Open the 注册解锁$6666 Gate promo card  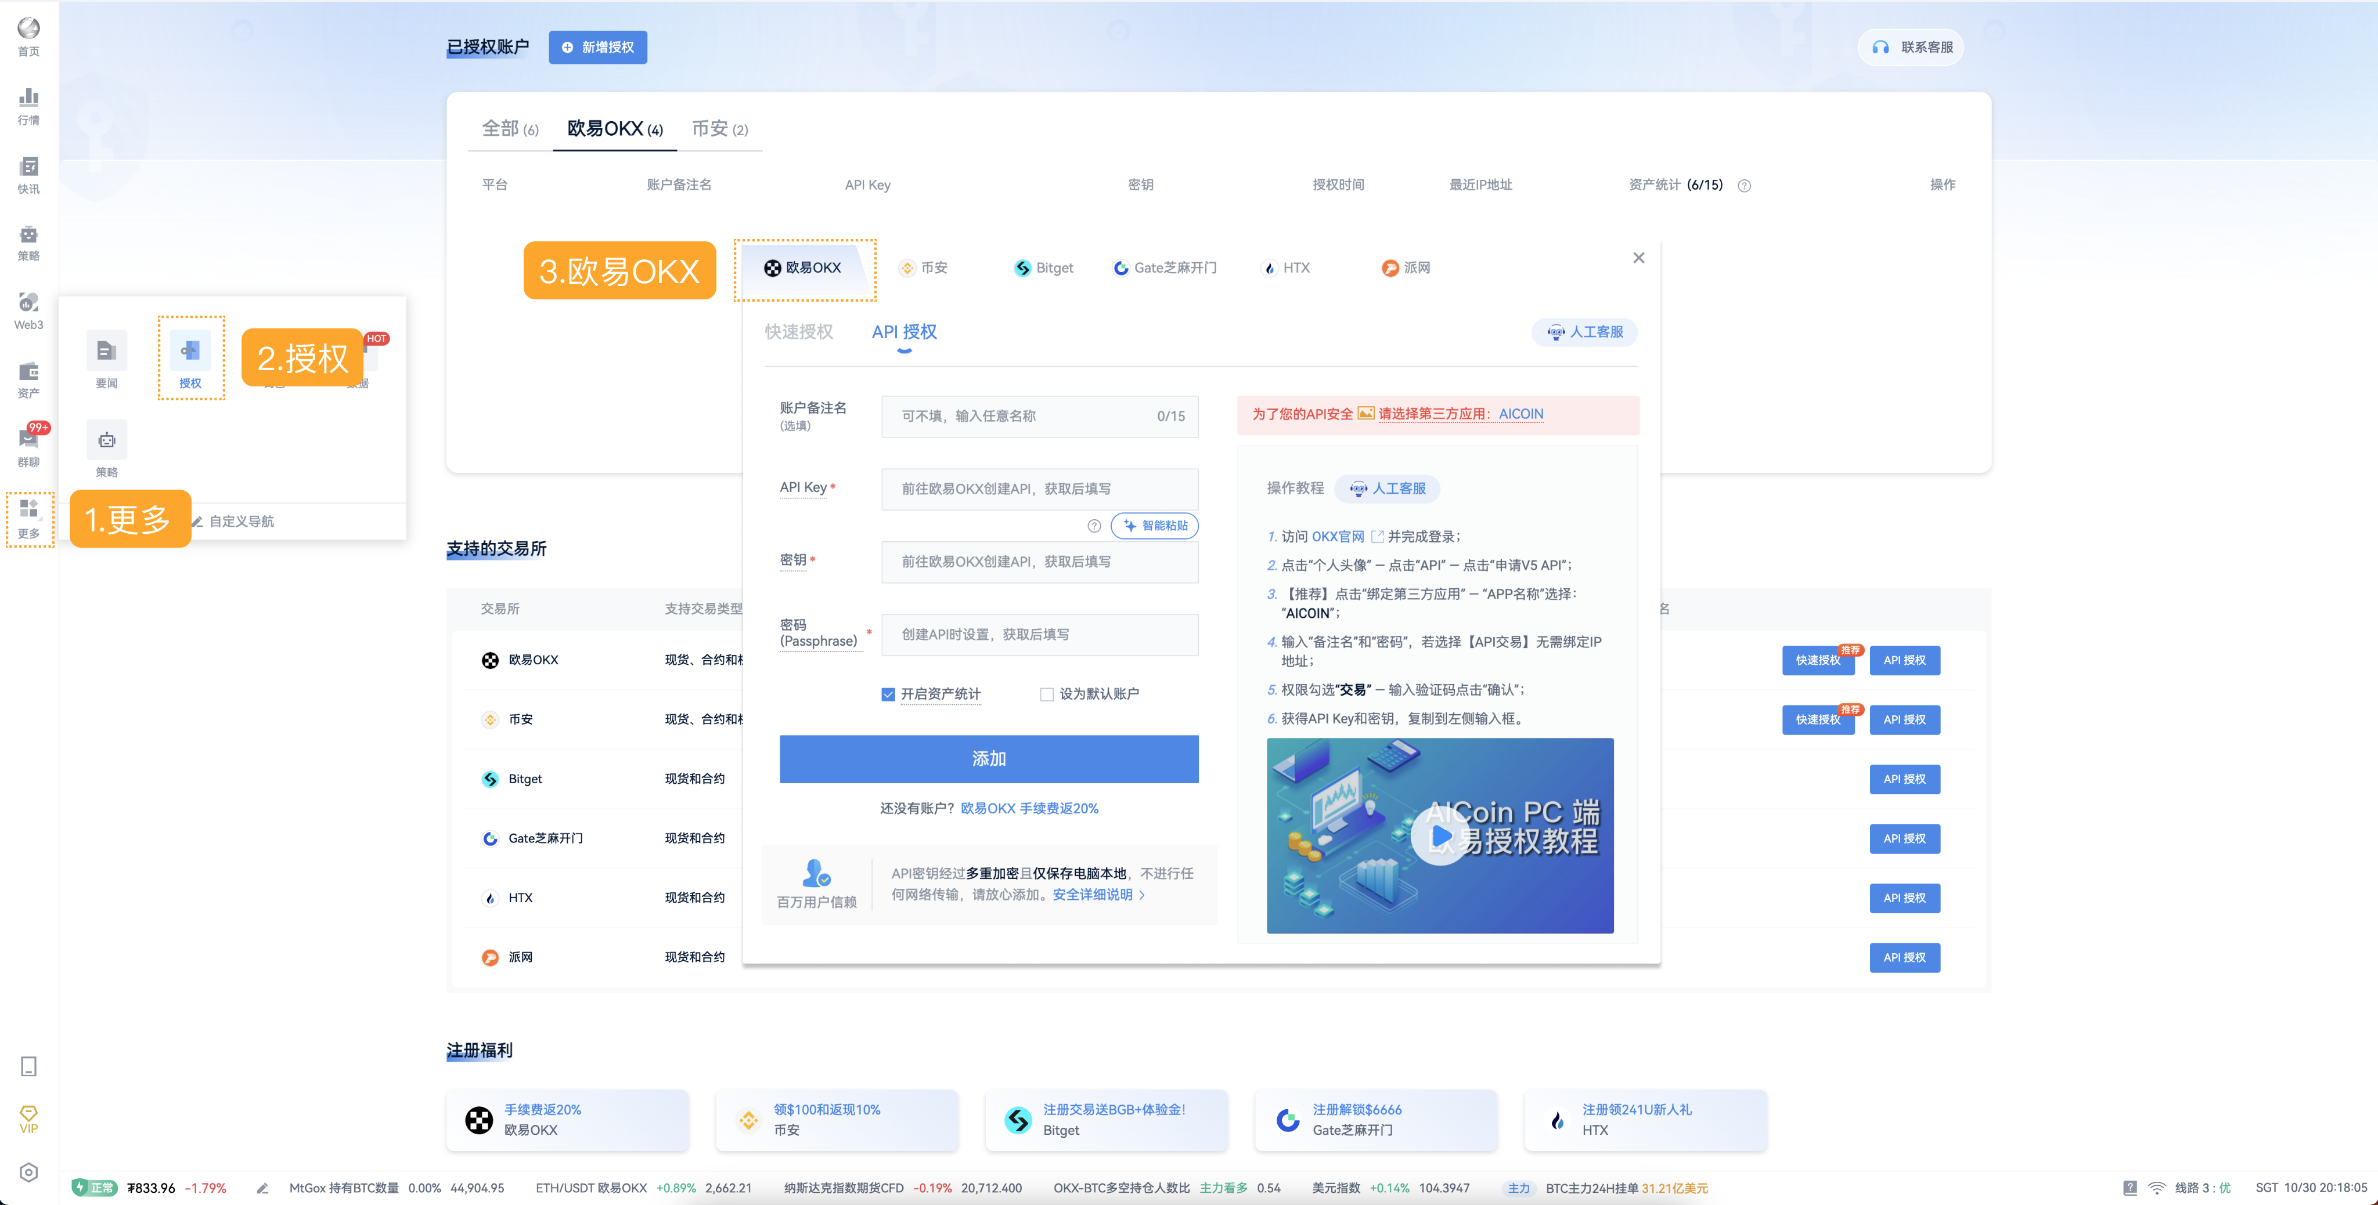pyautogui.click(x=1375, y=1120)
